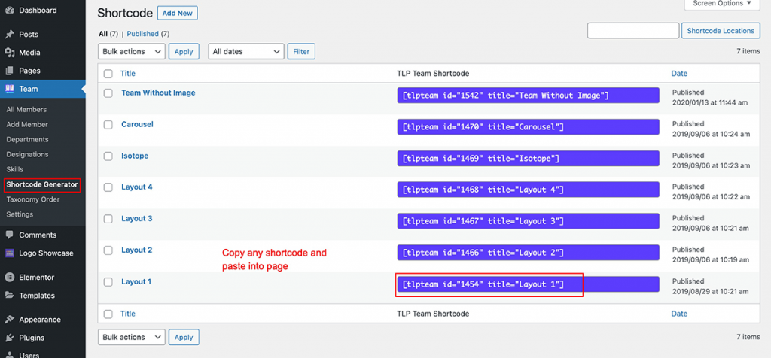This screenshot has height=358, width=771.
Task: Open the Isotope shortcode title
Action: (135, 156)
